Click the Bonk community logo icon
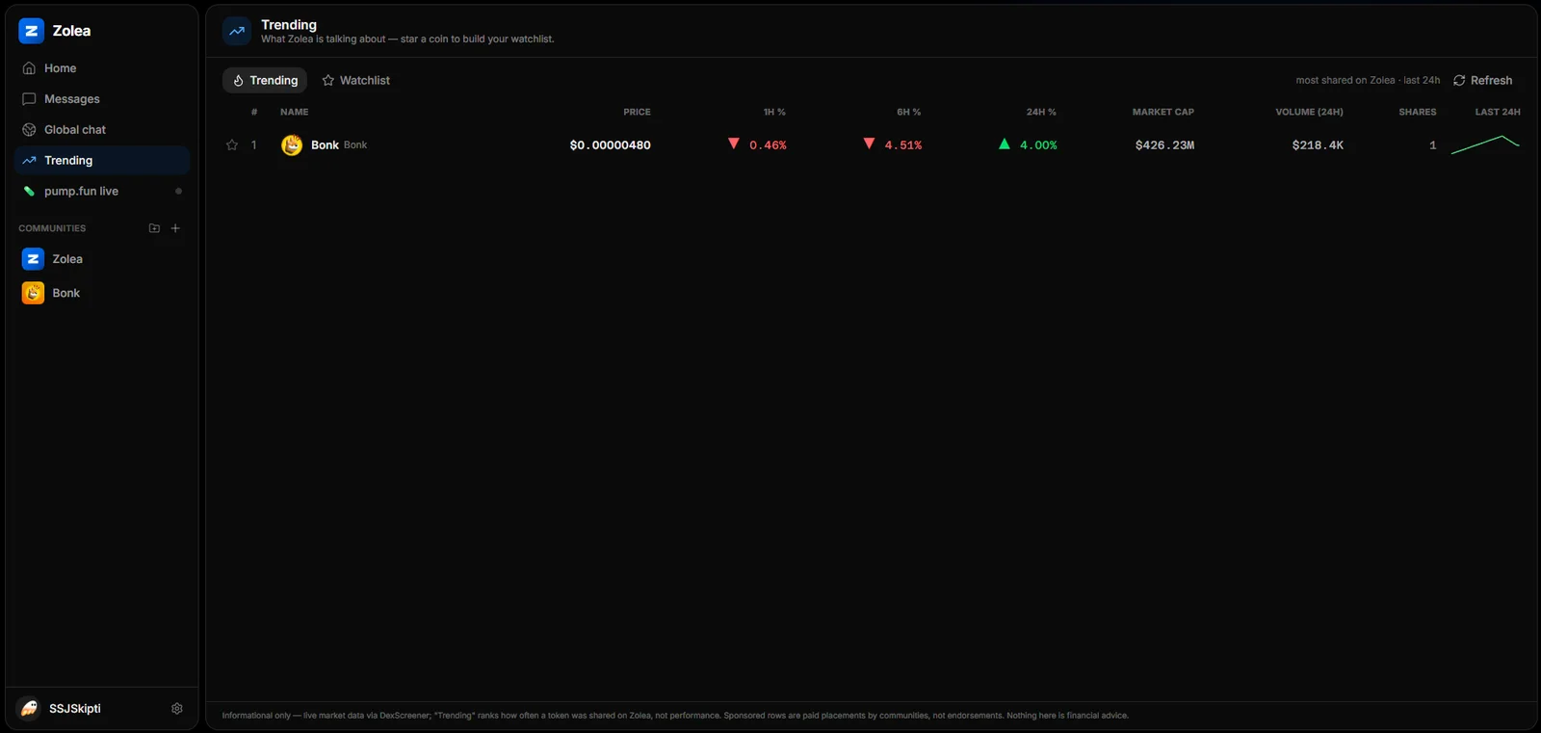1541x733 pixels. [x=33, y=293]
